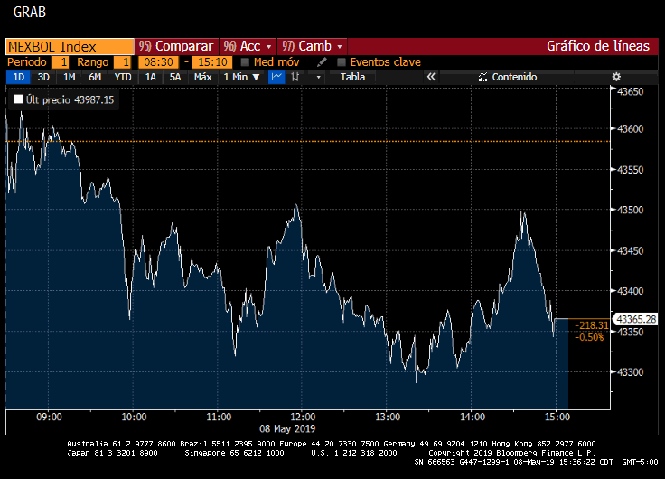Click the Comparar button

(x=176, y=46)
